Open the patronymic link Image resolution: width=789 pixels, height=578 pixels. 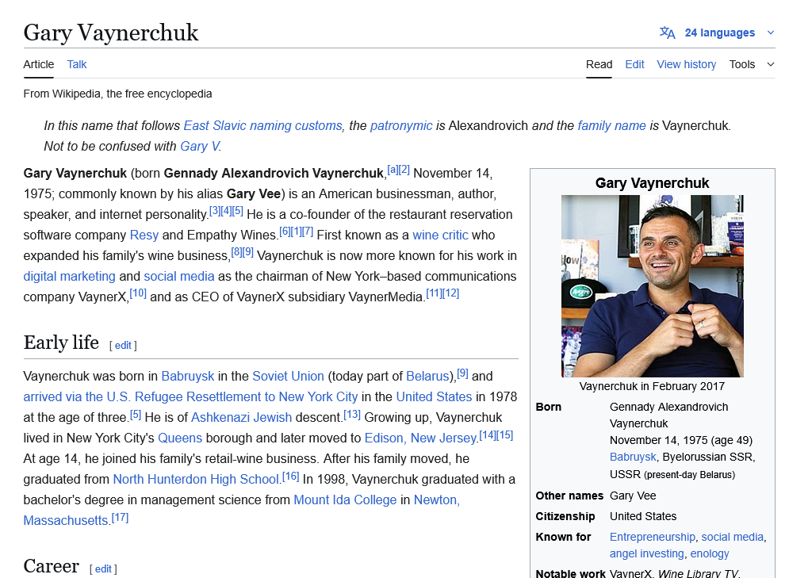401,126
